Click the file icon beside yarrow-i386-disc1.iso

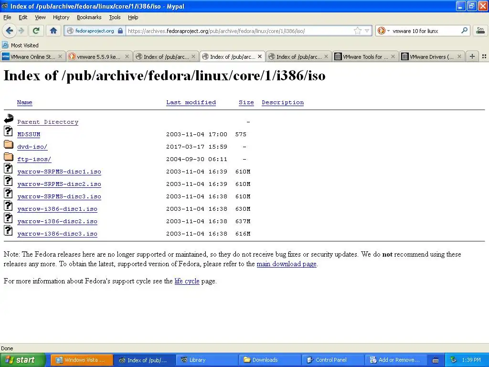pyautogui.click(x=9, y=205)
